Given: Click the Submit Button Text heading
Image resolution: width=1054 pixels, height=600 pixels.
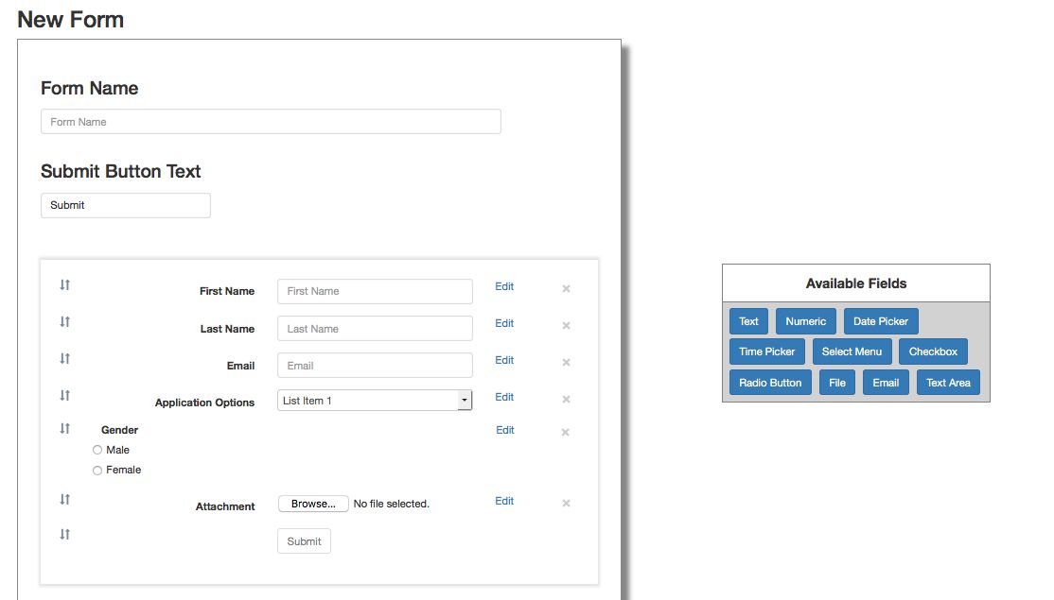Looking at the screenshot, I should 121,172.
